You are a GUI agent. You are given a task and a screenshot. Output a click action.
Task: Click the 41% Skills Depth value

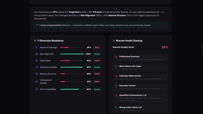point(89,61)
